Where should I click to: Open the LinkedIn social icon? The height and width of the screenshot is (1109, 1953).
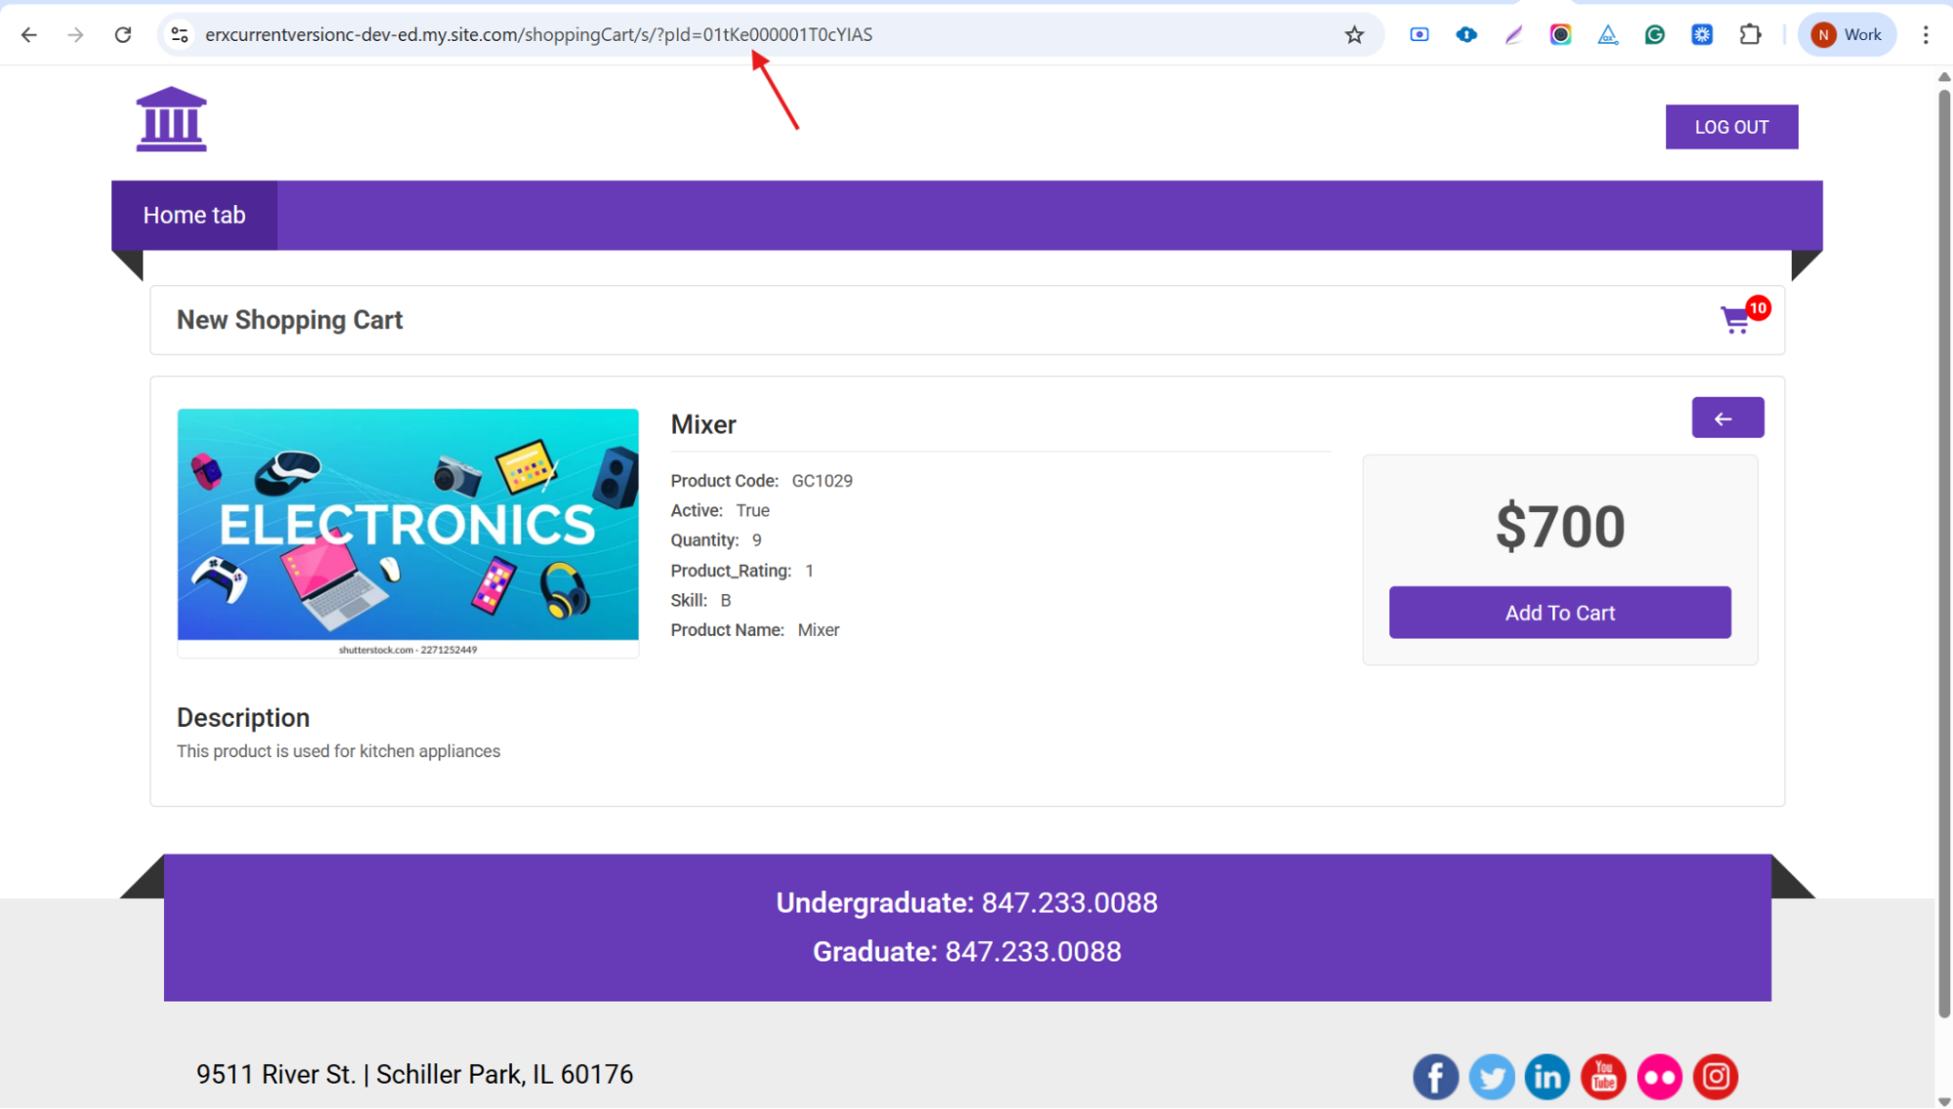coord(1547,1077)
